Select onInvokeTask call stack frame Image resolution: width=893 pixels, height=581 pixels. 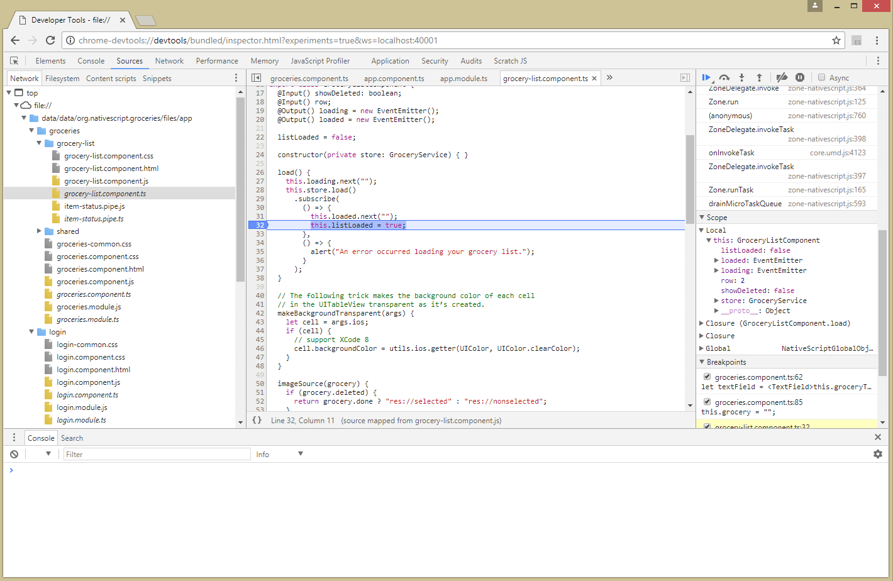tap(787, 153)
